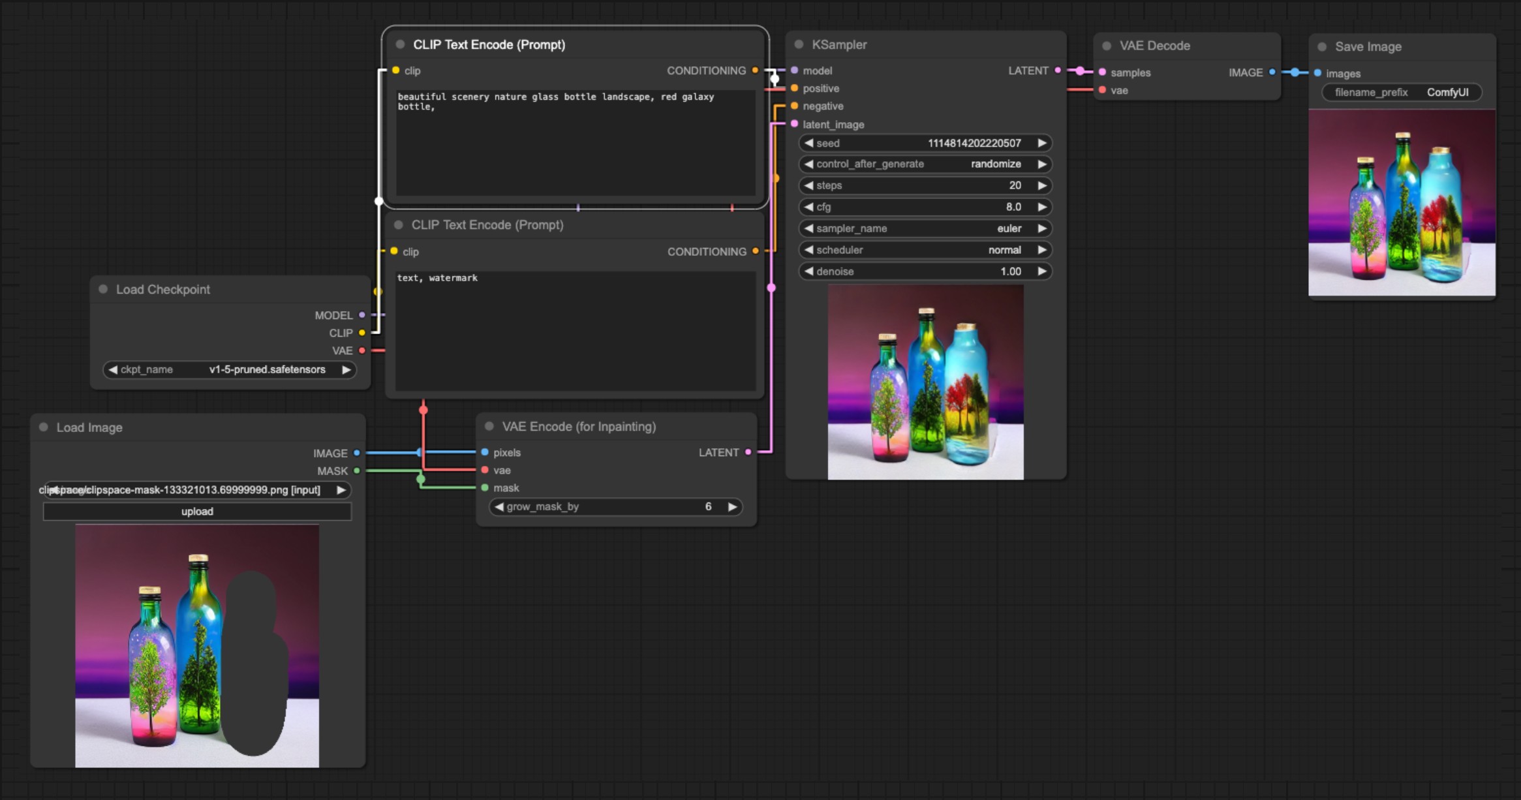Click the pixels input socket on VAE Encode

[485, 452]
